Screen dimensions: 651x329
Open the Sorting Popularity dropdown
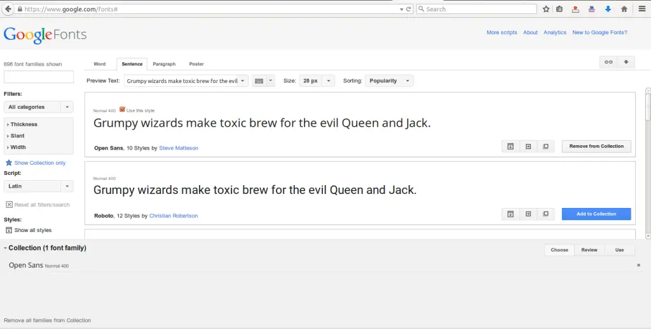click(x=389, y=81)
